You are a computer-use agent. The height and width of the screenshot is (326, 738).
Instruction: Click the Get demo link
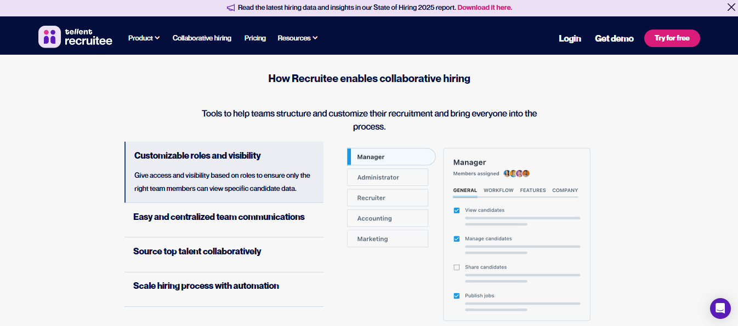[x=614, y=38]
